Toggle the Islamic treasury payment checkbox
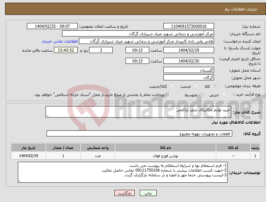 pyautogui.click(x=169, y=94)
